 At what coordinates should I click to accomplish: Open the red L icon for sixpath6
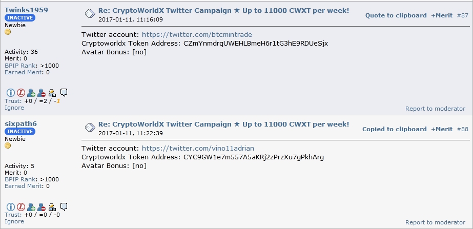(x=21, y=206)
